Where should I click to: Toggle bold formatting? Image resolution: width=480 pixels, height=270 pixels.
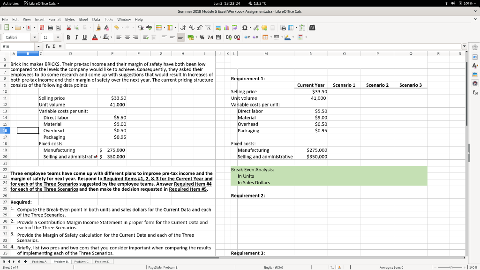click(x=68, y=37)
